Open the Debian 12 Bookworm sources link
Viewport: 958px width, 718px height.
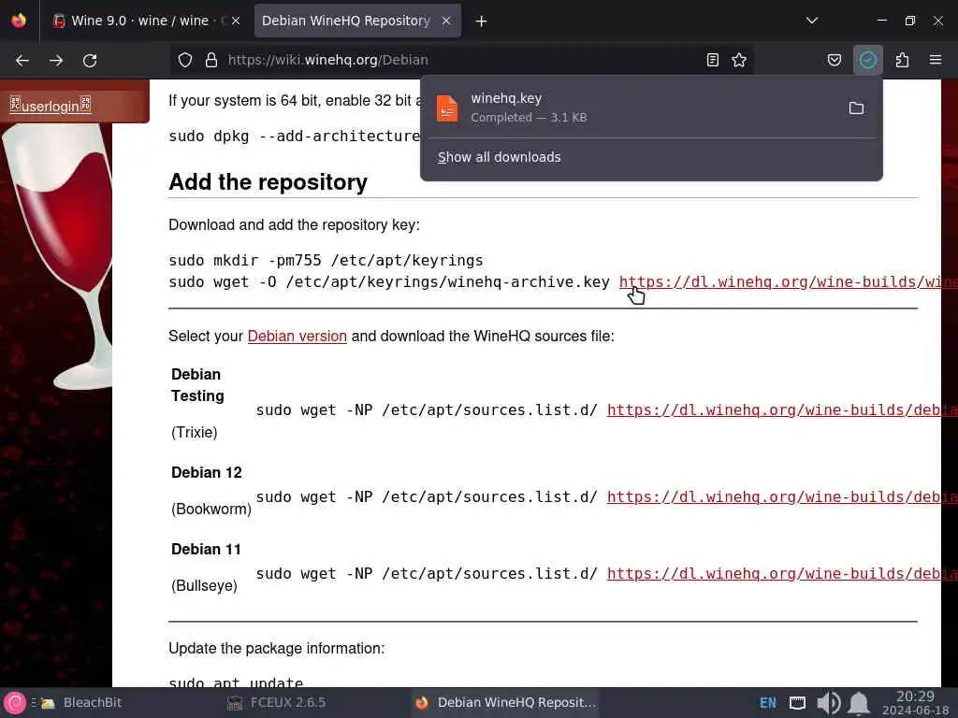tap(782, 497)
